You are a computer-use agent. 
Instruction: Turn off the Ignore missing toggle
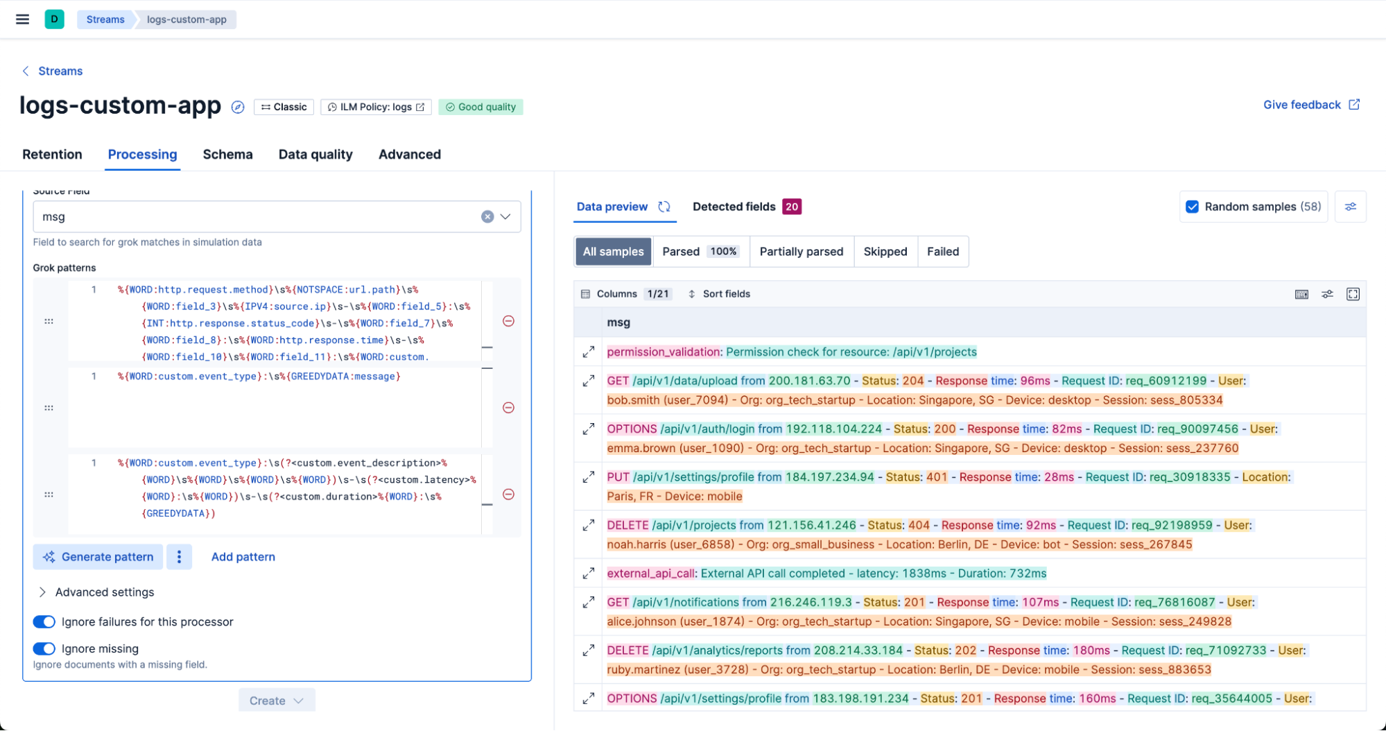(x=44, y=648)
